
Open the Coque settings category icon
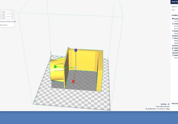(x=173, y=24)
